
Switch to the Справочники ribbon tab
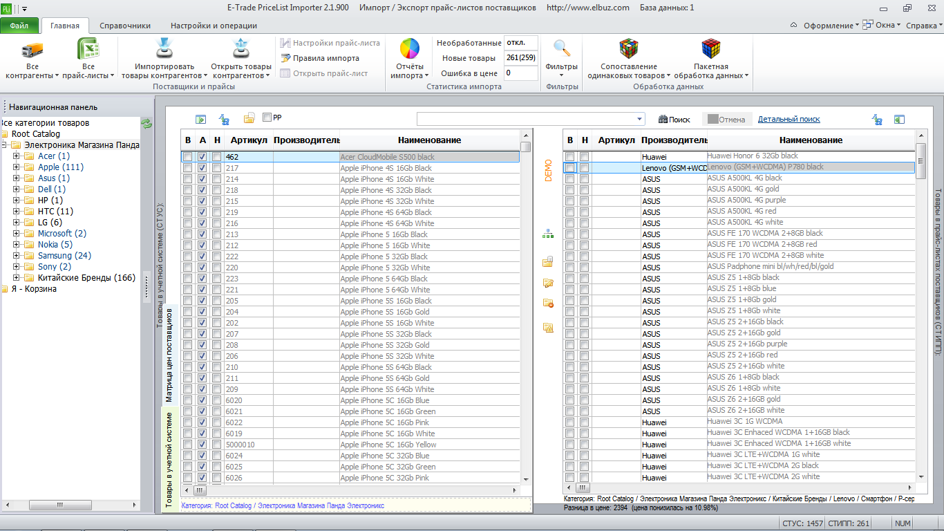tap(125, 26)
